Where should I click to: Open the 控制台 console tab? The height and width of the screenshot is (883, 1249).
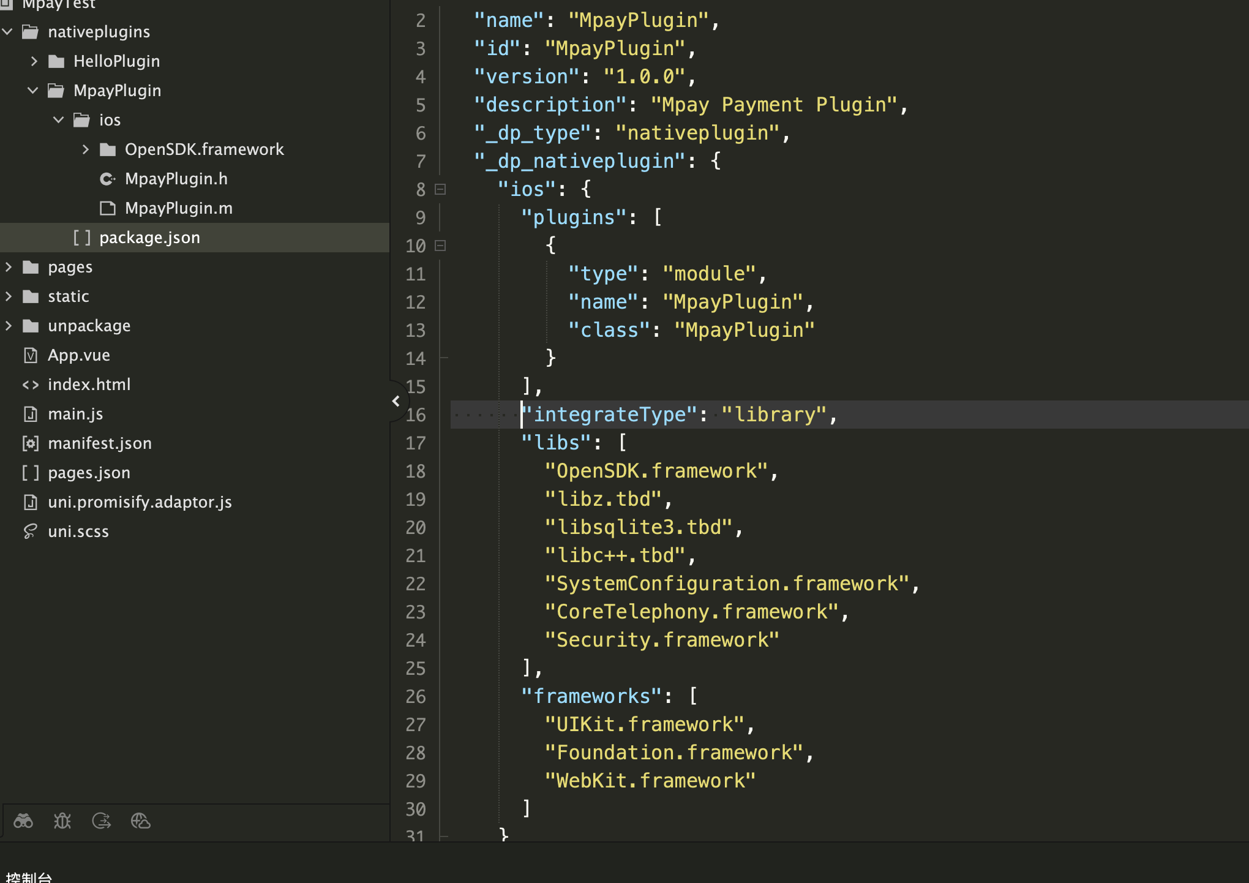coord(29,876)
